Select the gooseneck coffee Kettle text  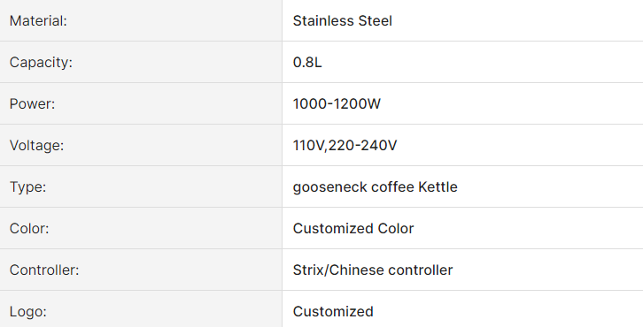coord(376,187)
